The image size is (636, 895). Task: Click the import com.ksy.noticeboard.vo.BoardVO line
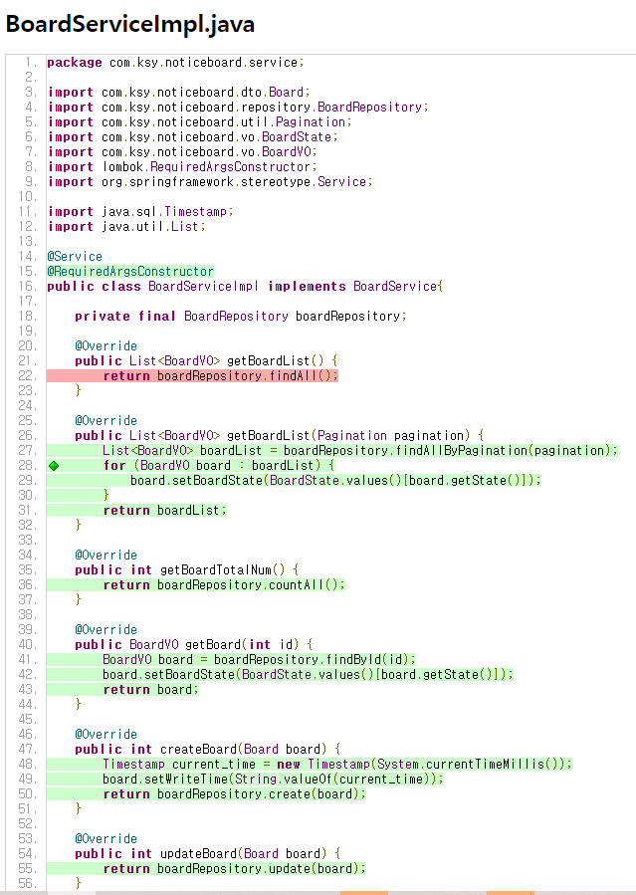point(182,152)
